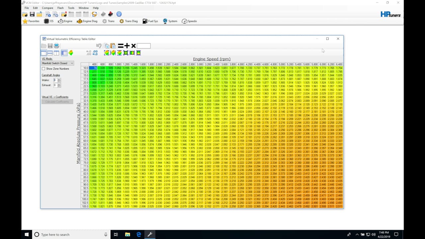Click the HP Tuners app taskbar icon
425x239 pixels.
[150, 234]
